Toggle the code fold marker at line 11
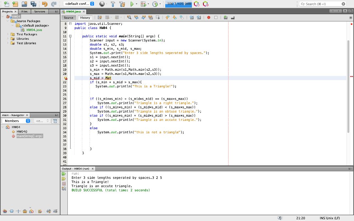 (70, 36)
